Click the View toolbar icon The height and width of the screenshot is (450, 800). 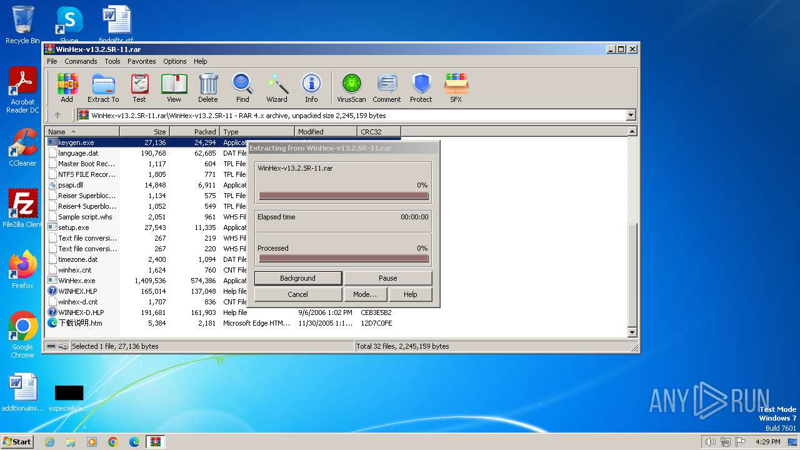(174, 87)
